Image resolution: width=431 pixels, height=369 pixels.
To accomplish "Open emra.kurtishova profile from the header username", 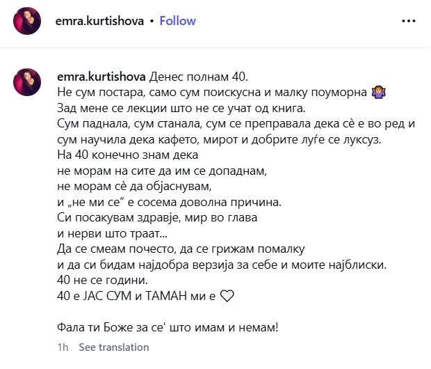I will click(x=99, y=21).
